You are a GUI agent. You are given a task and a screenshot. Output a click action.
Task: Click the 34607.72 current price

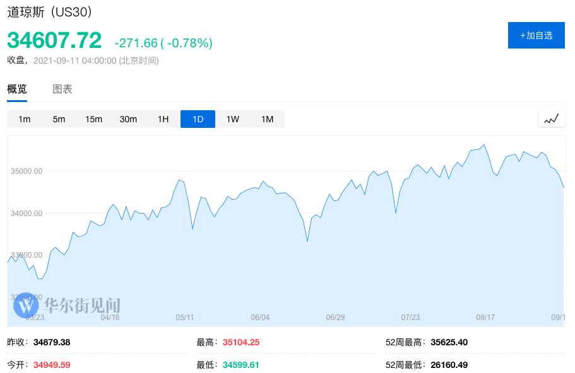(54, 40)
